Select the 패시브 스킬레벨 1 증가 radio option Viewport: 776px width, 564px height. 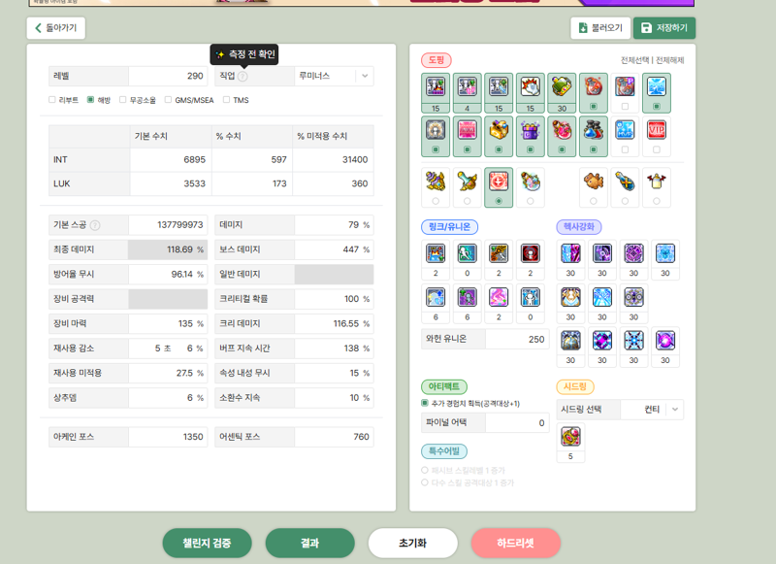click(x=425, y=470)
